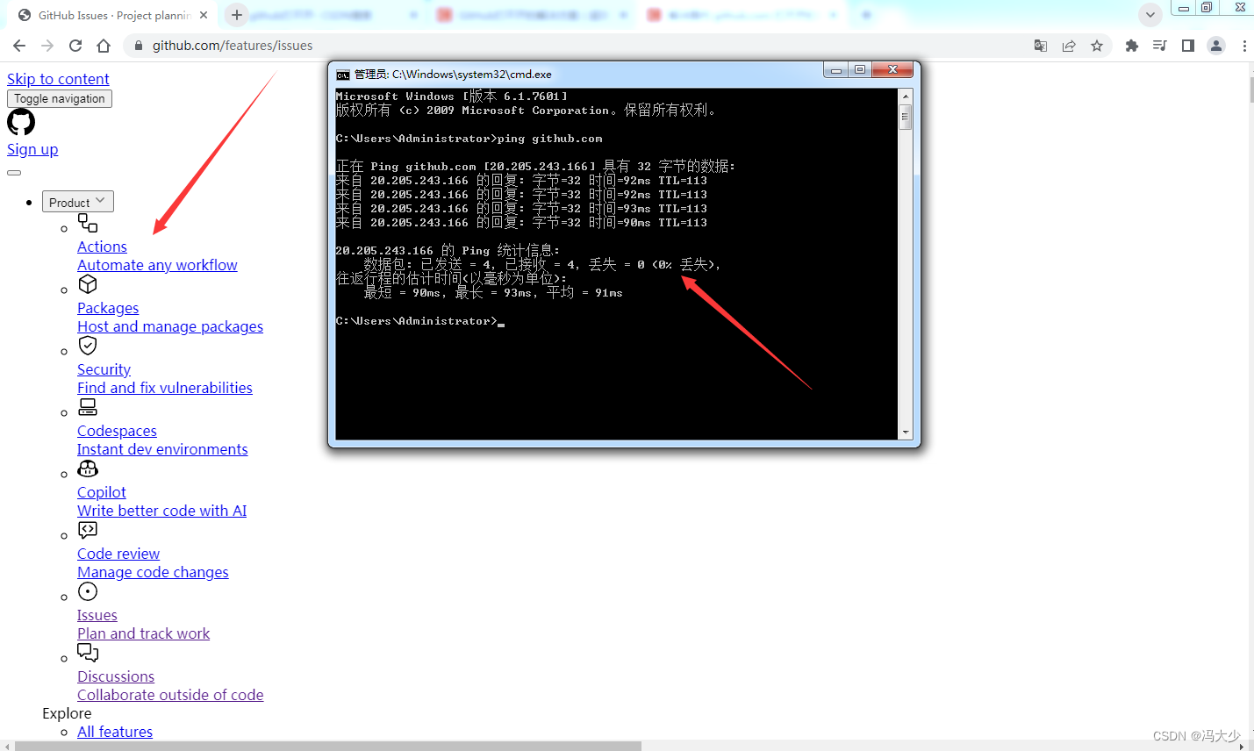Image resolution: width=1254 pixels, height=751 pixels.
Task: Open the Host and manage packages link
Action: [x=170, y=326]
